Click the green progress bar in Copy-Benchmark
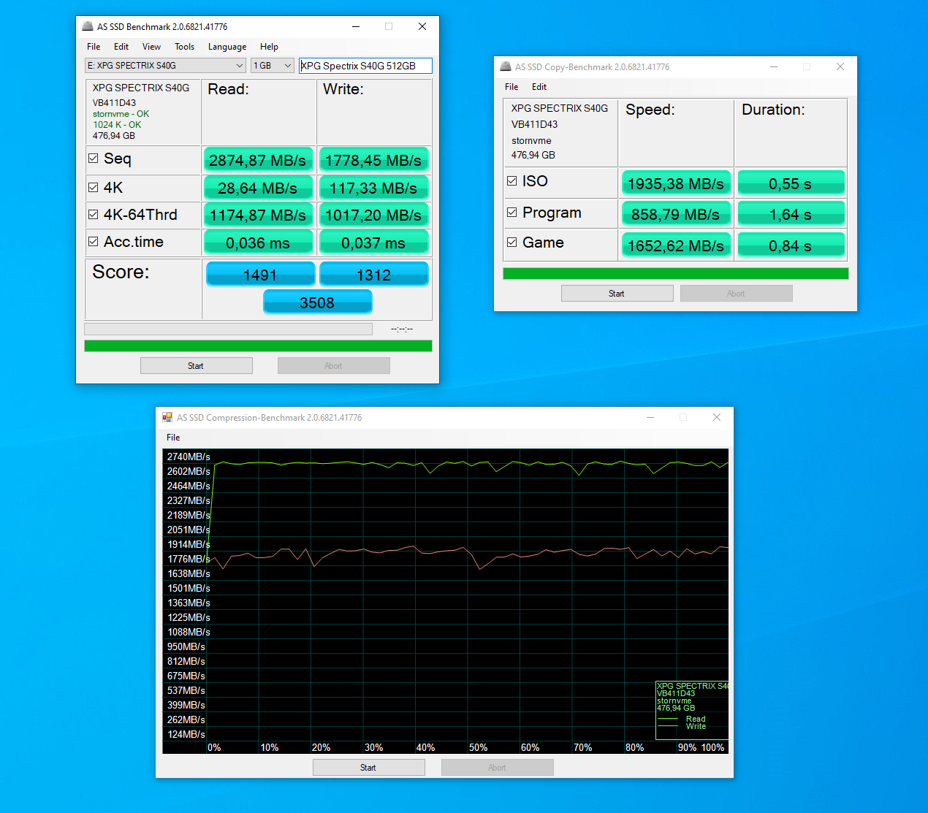 (676, 273)
